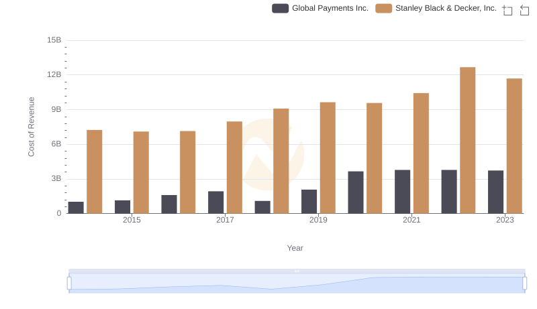Click the left handle of range slider
This screenshot has height=309, width=537.
pos(69,284)
